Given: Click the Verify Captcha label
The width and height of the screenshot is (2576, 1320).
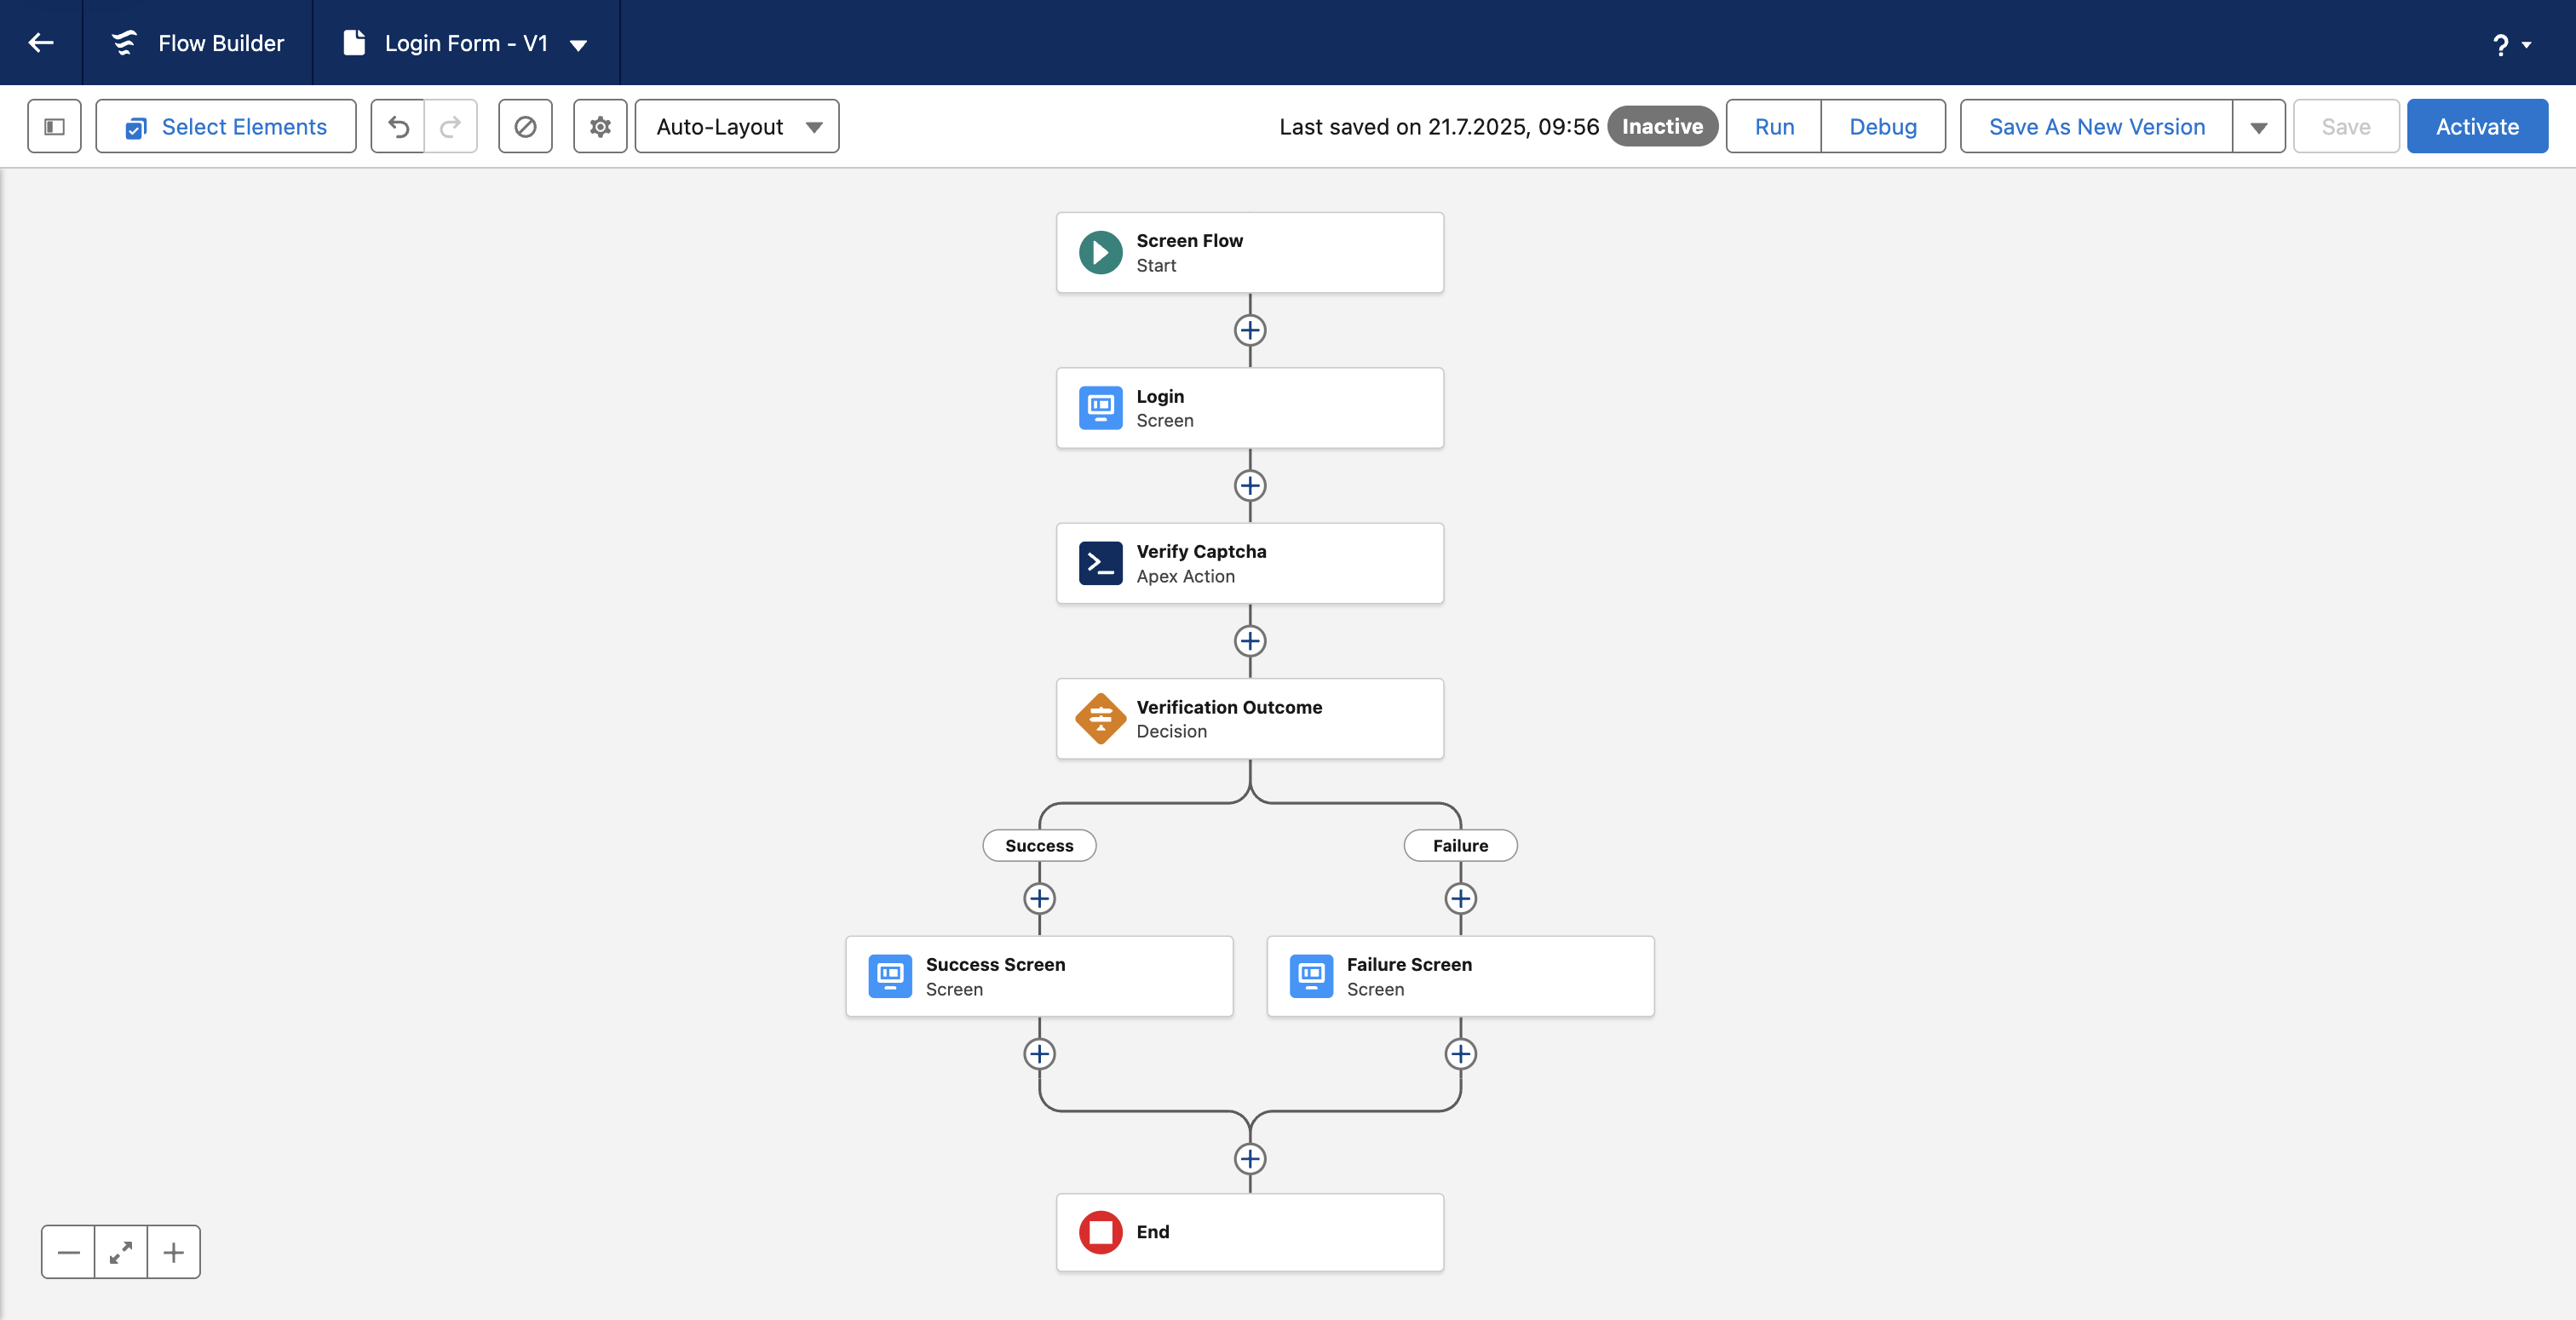Looking at the screenshot, I should pyautogui.click(x=1201, y=551).
